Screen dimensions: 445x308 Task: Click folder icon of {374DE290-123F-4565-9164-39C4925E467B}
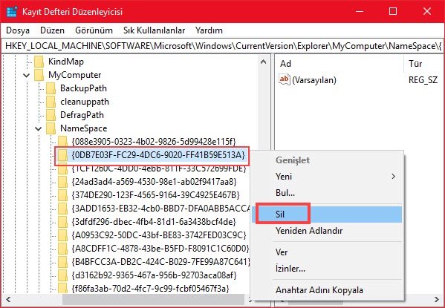pyautogui.click(x=62, y=195)
